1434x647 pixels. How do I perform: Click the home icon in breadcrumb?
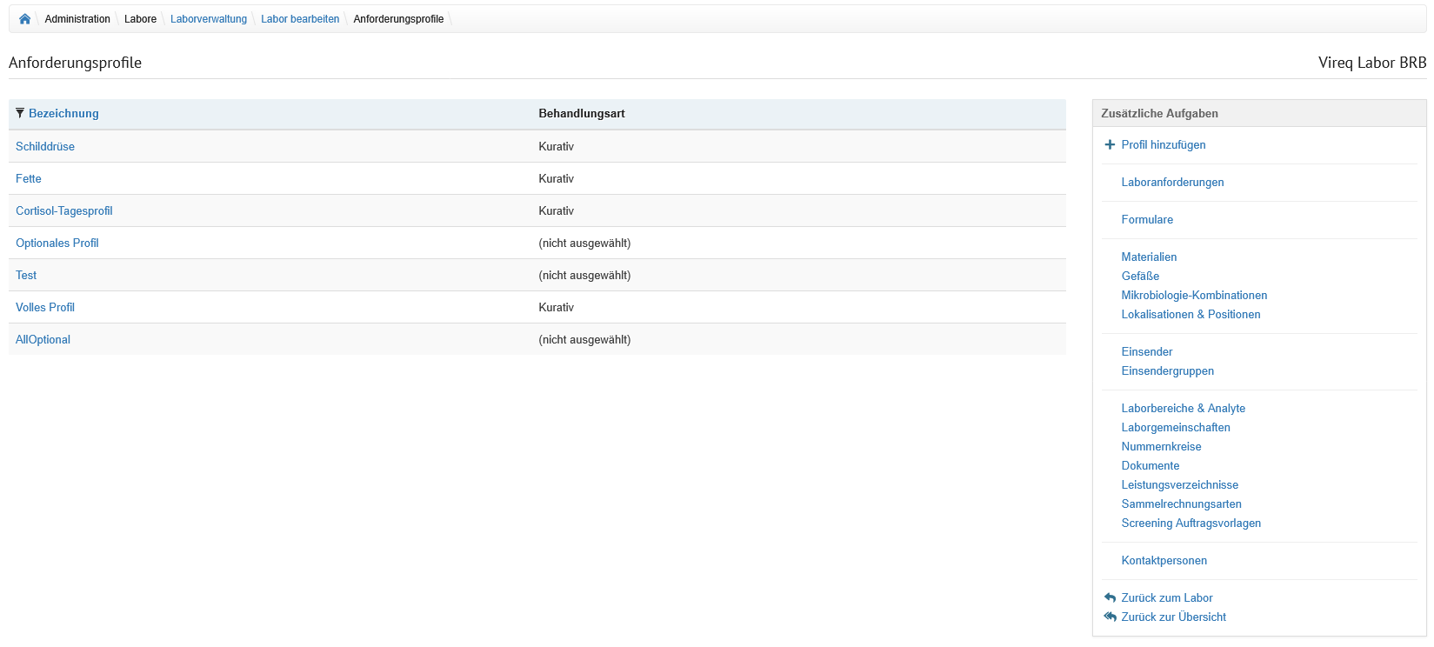24,19
